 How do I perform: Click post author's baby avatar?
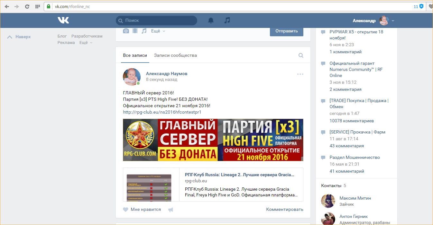click(132, 77)
